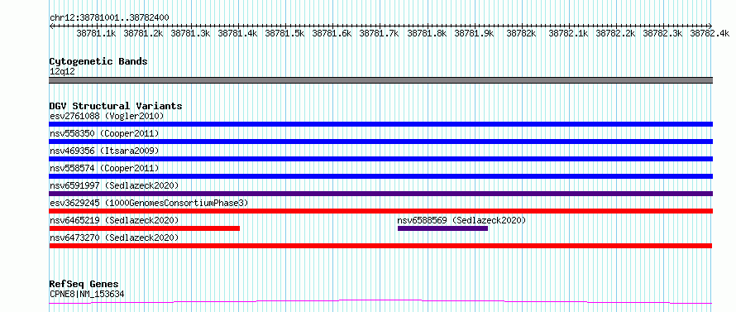736x312 pixels.
Task: Click the nsv6591997 (Sedlazeck2020) variant label
Action: tap(114, 185)
